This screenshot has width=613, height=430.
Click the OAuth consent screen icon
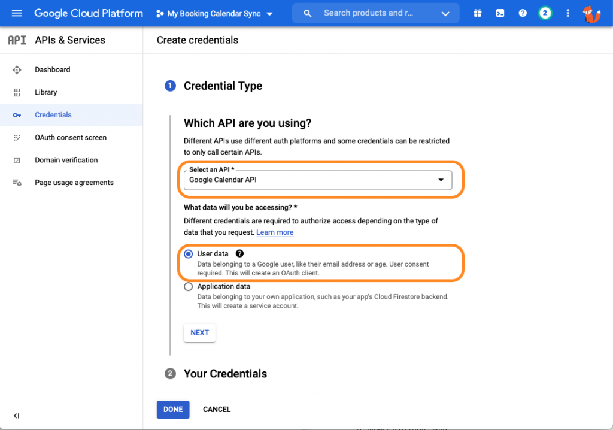tap(17, 137)
